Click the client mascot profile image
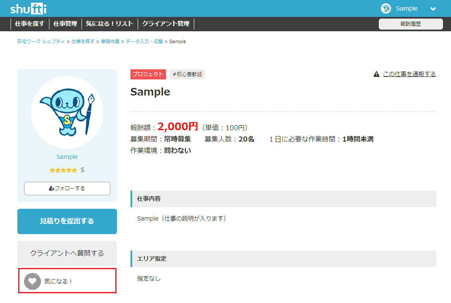 pyautogui.click(x=67, y=112)
